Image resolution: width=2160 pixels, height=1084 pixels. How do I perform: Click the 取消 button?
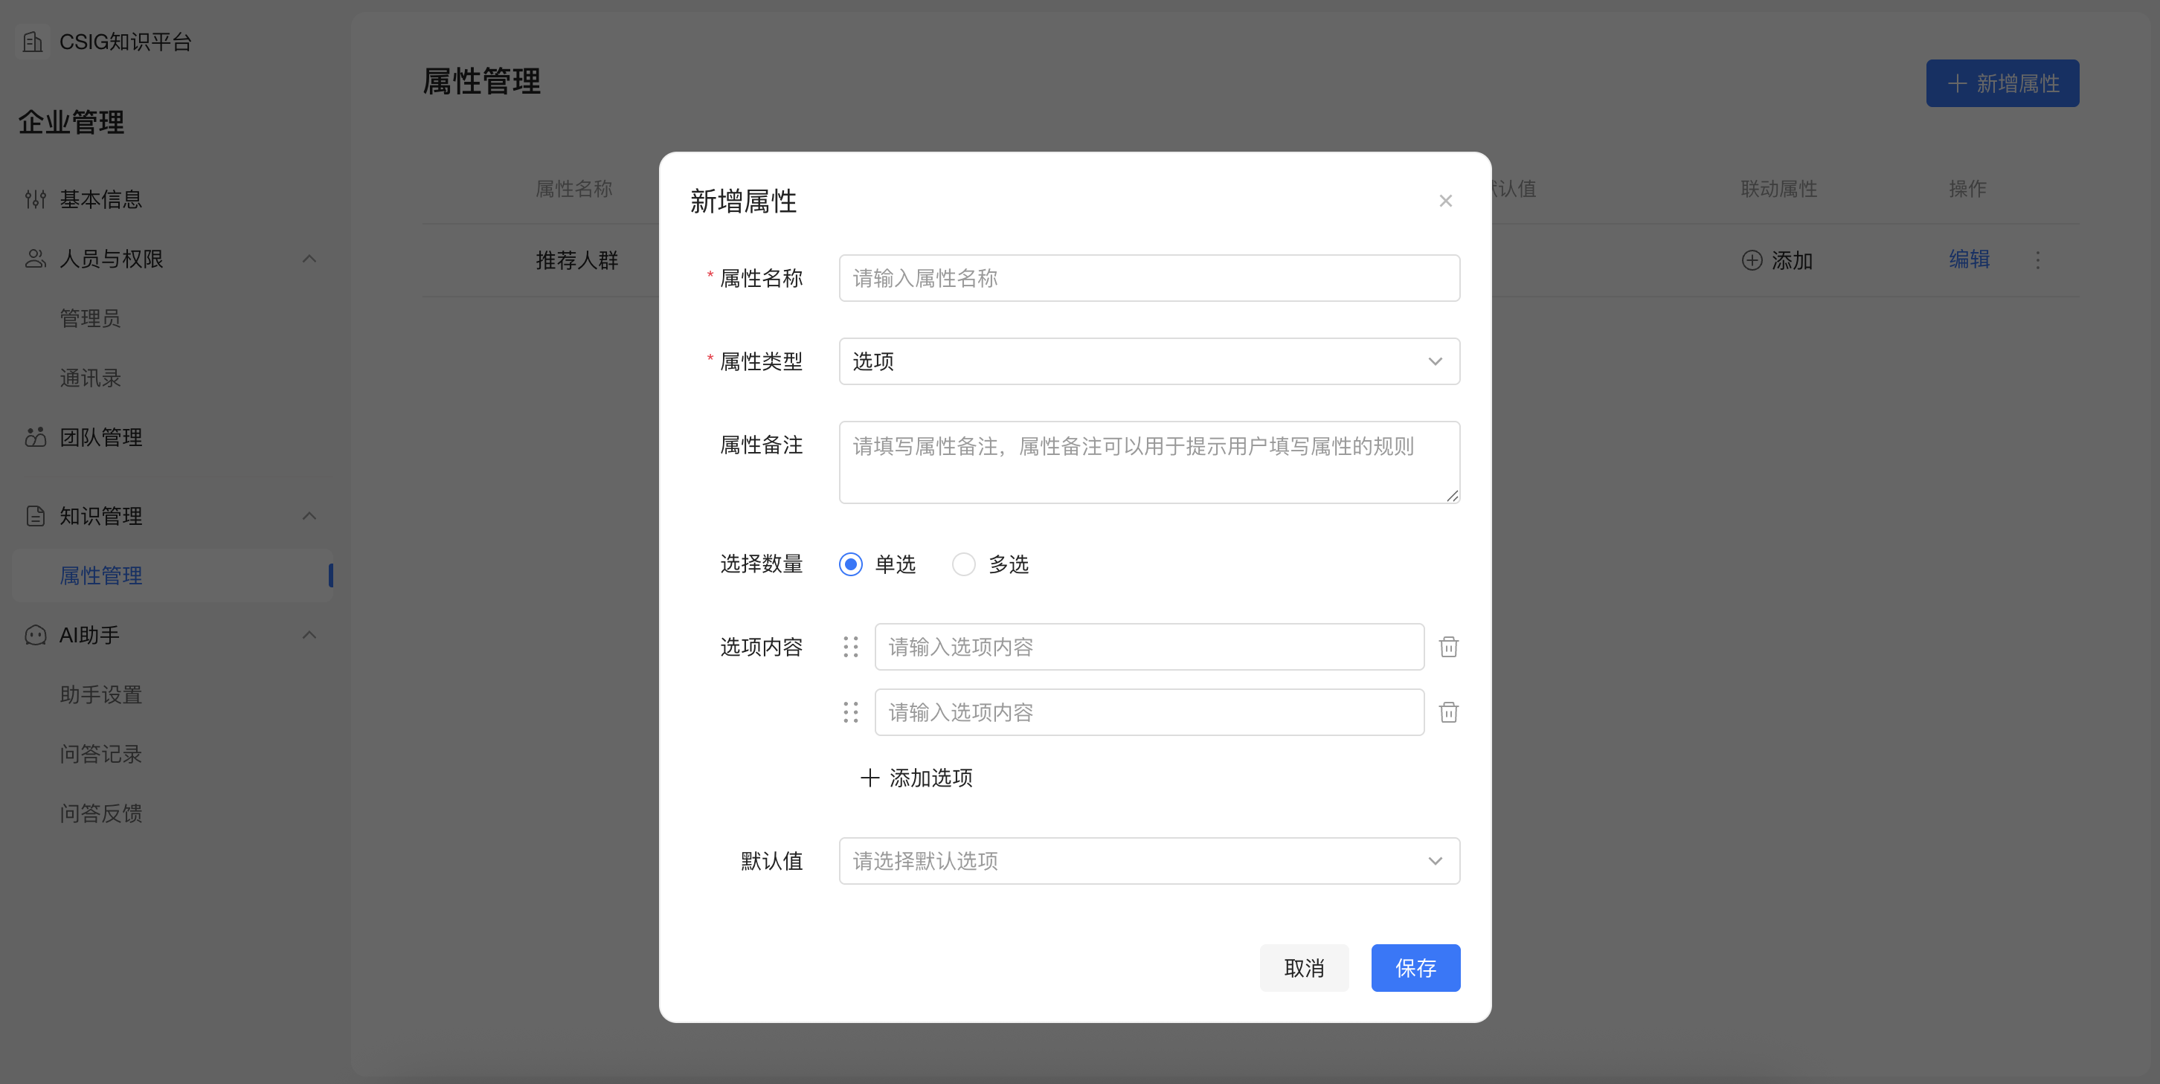[1304, 968]
